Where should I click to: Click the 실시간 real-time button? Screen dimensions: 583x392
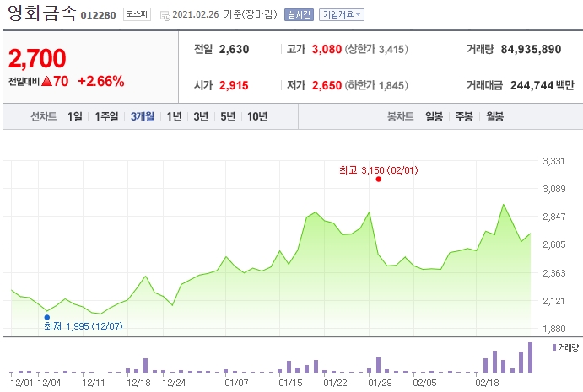coord(299,15)
